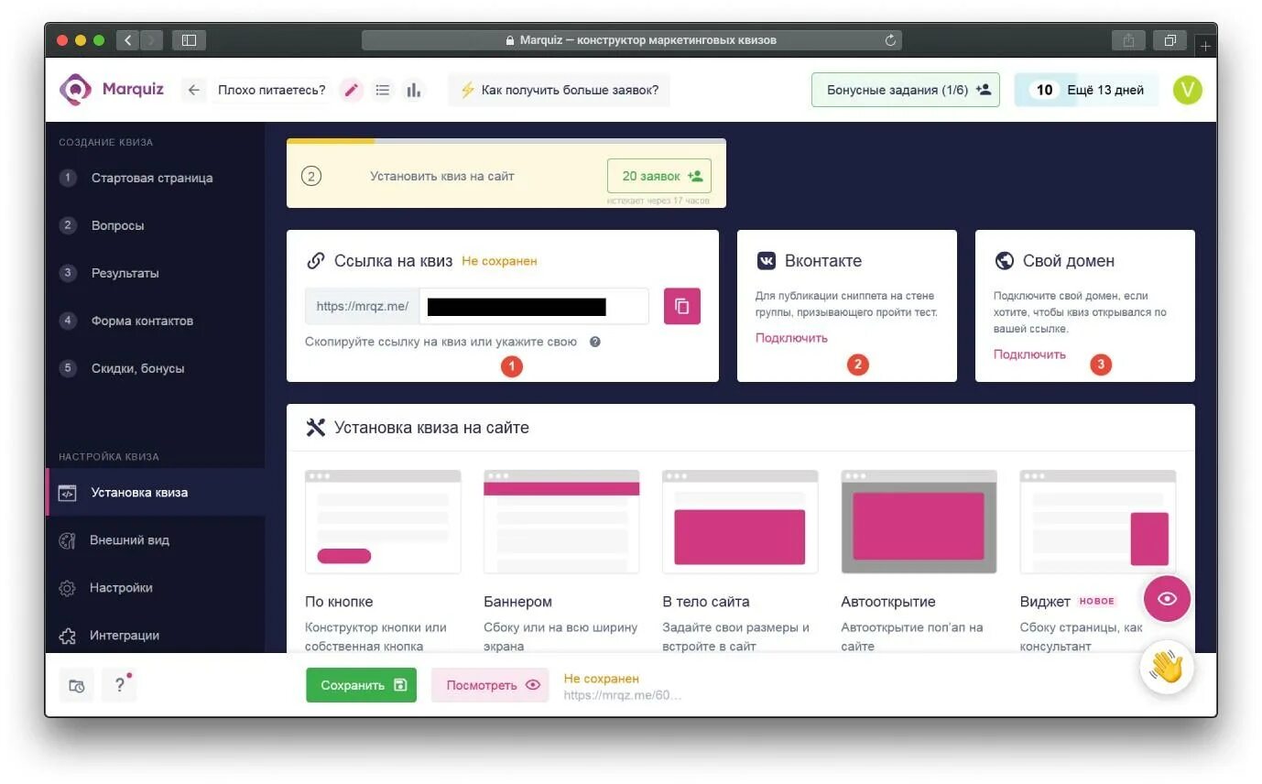Open 'Вопросы' step in sidebar
The width and height of the screenshot is (1262, 784).
tap(117, 225)
